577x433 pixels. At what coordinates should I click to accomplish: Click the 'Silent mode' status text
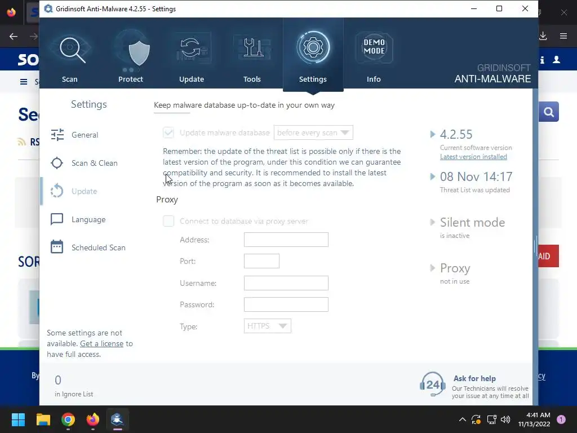point(473,222)
